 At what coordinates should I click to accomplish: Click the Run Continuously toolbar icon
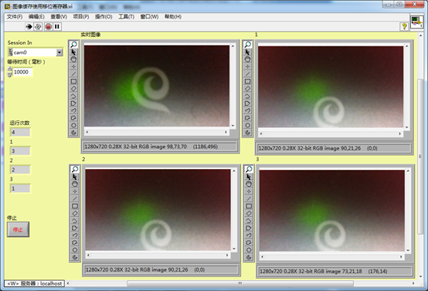click(x=38, y=26)
